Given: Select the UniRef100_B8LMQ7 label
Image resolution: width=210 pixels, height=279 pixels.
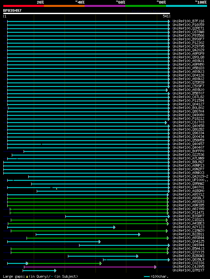Looking at the screenshot, I should pyautogui.click(x=188, y=162).
